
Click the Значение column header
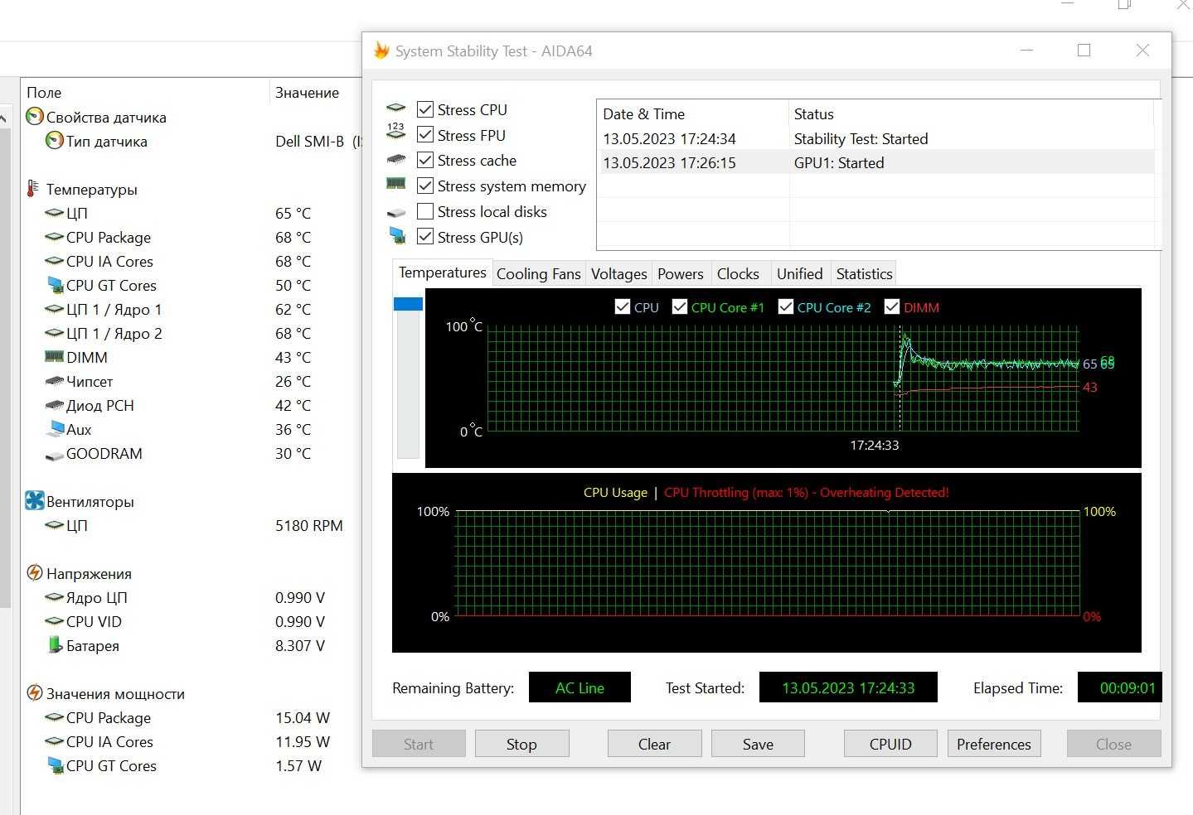316,93
